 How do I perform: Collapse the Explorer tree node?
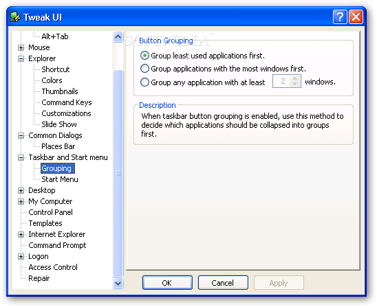pos(21,58)
